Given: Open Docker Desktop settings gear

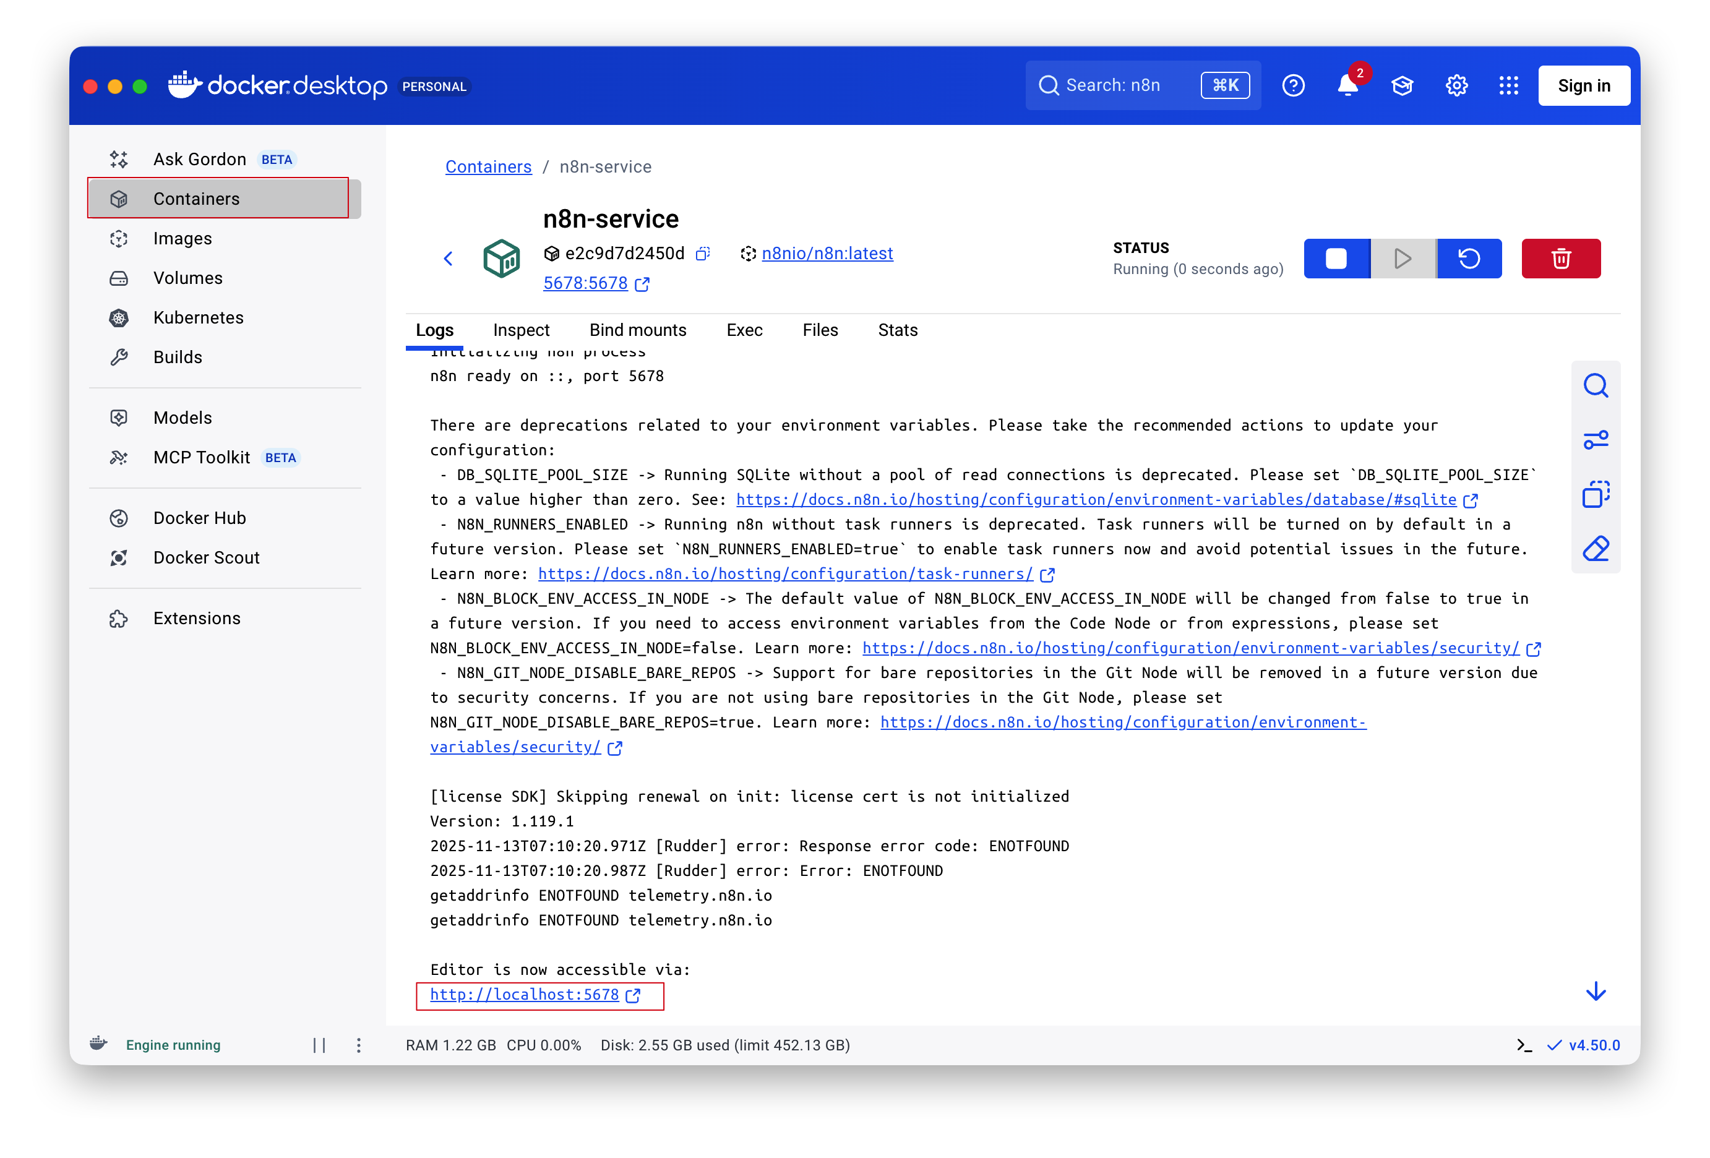Looking at the screenshot, I should click(x=1456, y=86).
